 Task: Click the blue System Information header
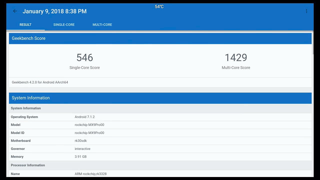160,98
